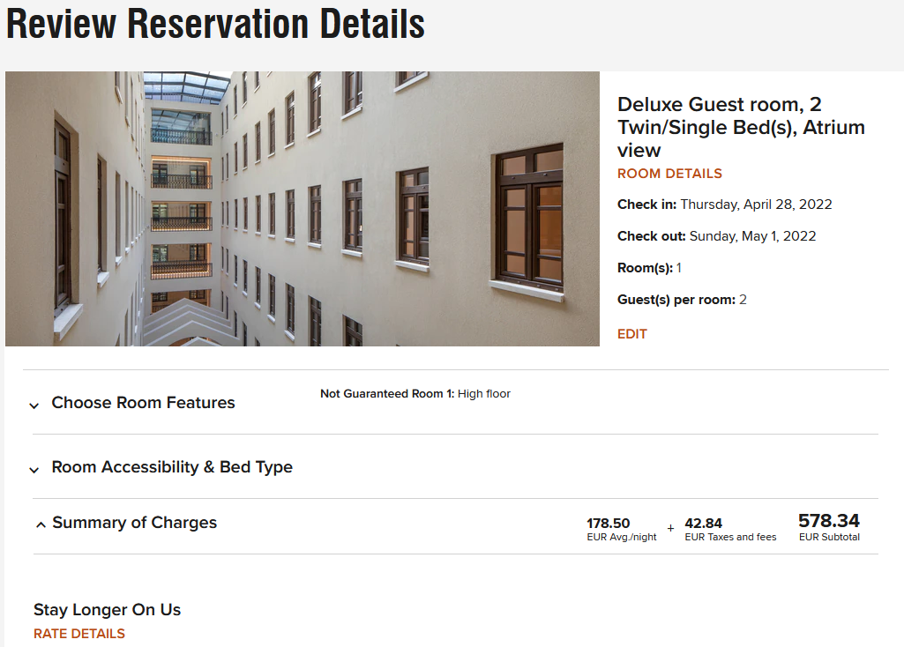This screenshot has width=904, height=647.
Task: Click the Room Accessibility & Bed Type chevron
Action: coord(34,470)
